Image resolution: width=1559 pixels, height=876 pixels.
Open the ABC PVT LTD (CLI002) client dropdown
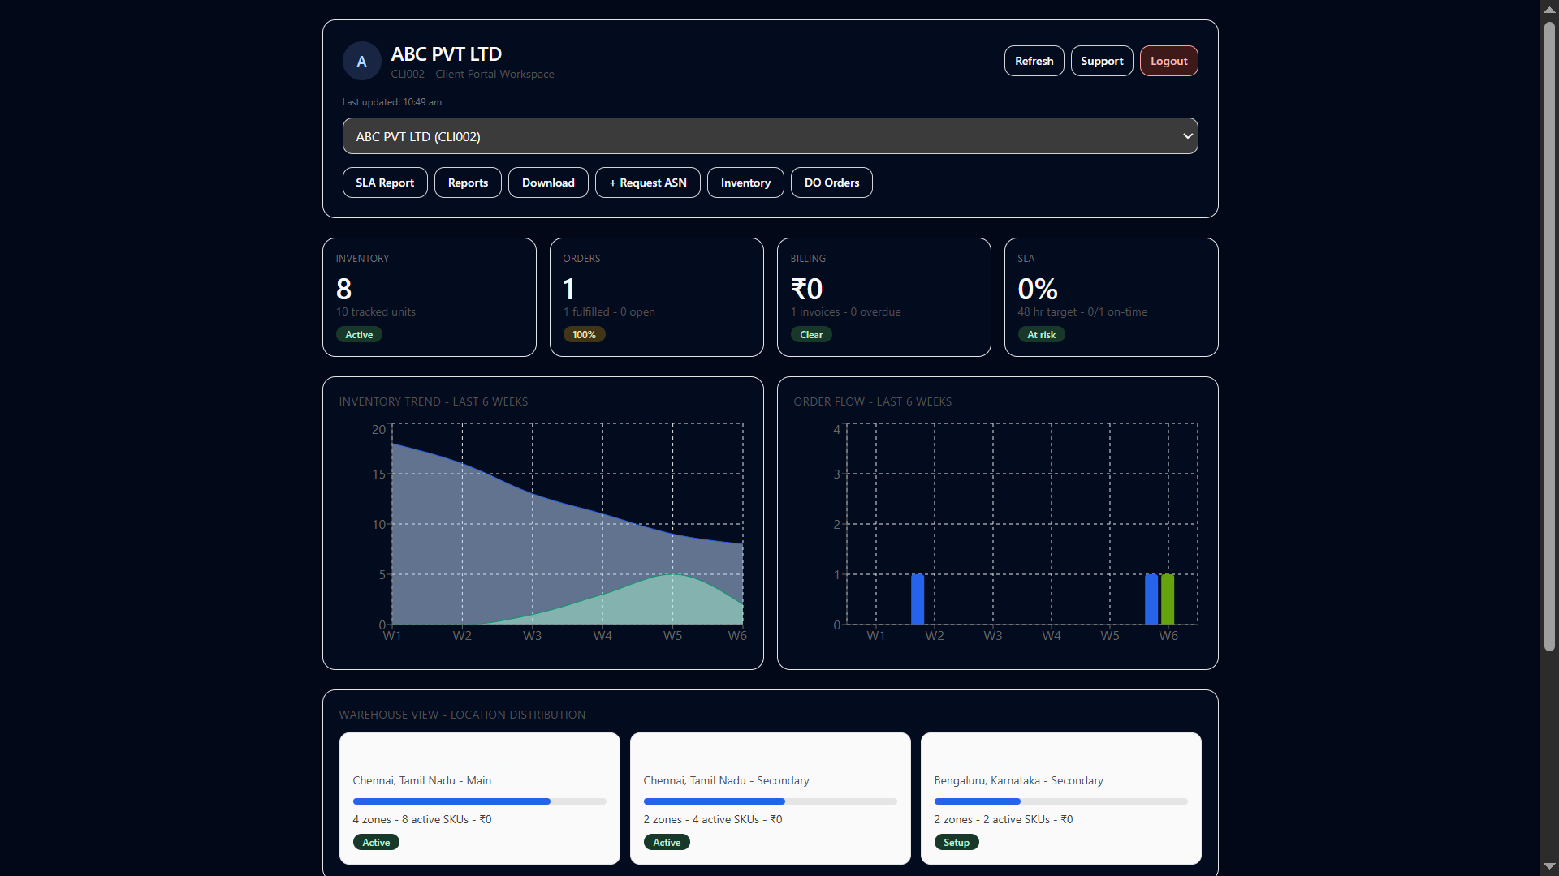[770, 136]
